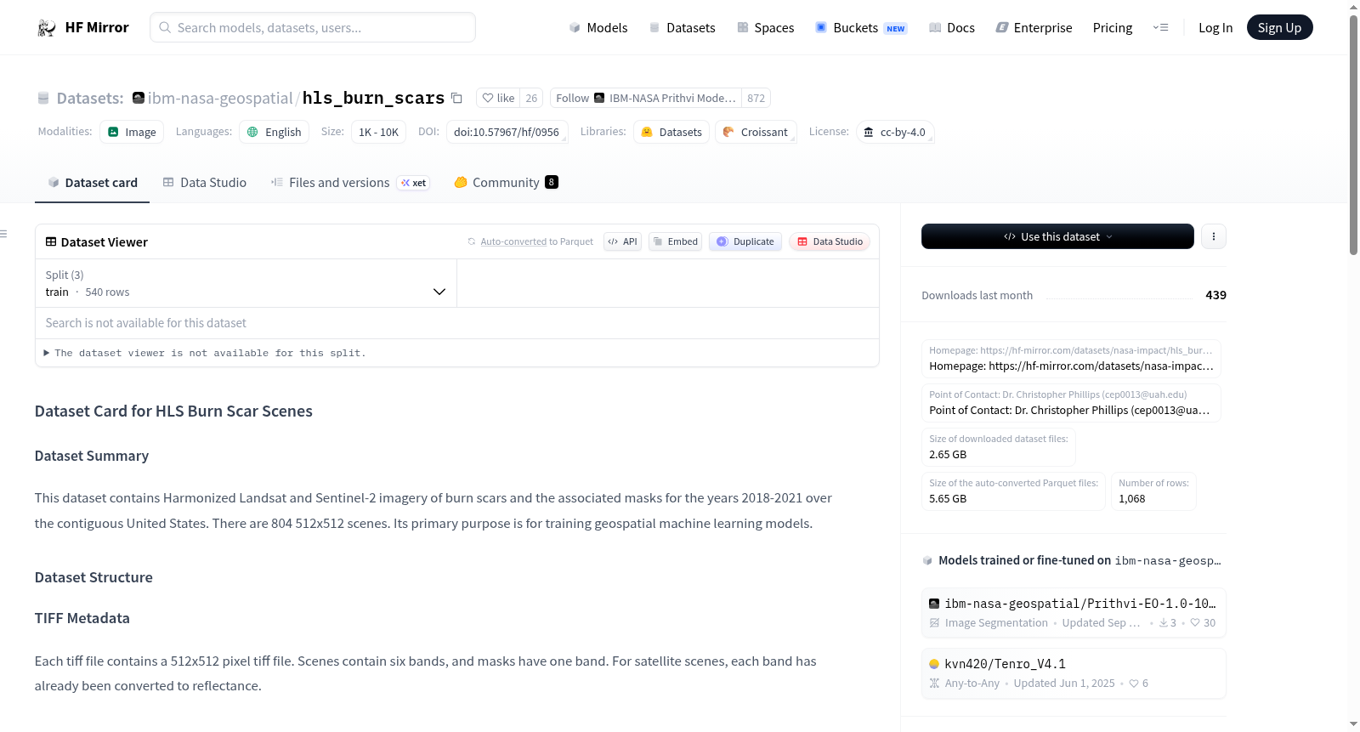Open the Buckets nav item
This screenshot has width=1360, height=732.
[861, 27]
